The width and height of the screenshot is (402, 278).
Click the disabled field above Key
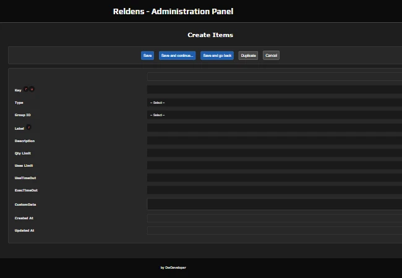pyautogui.click(x=275, y=77)
